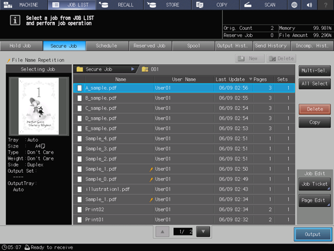The image size is (334, 251).
Task: Click the clock icon in status bar
Action: pos(5,247)
